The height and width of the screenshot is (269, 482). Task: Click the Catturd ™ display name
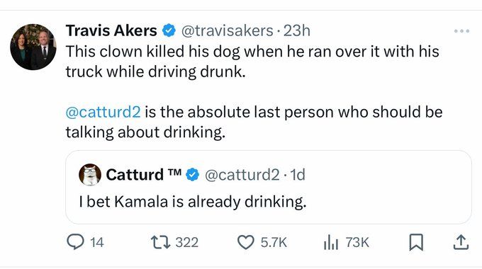(x=144, y=175)
